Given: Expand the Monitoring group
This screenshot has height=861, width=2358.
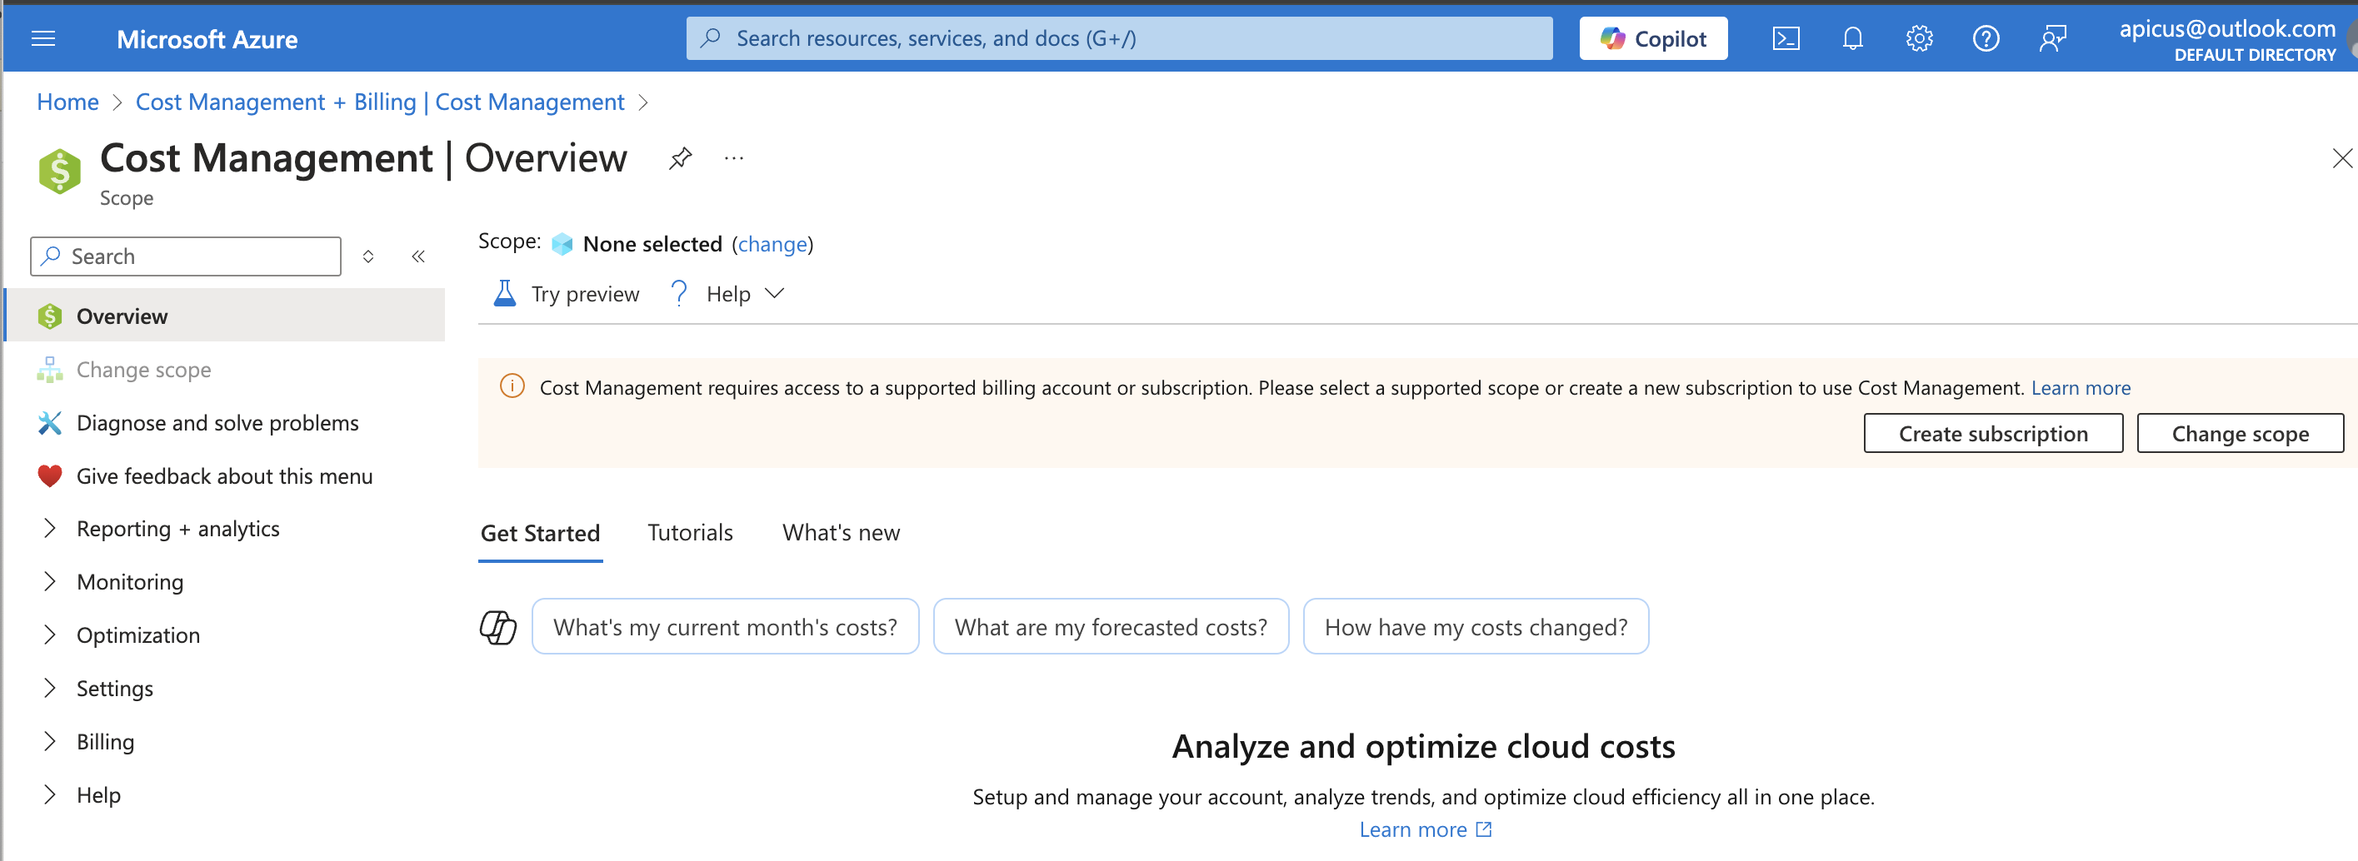Looking at the screenshot, I should (50, 582).
